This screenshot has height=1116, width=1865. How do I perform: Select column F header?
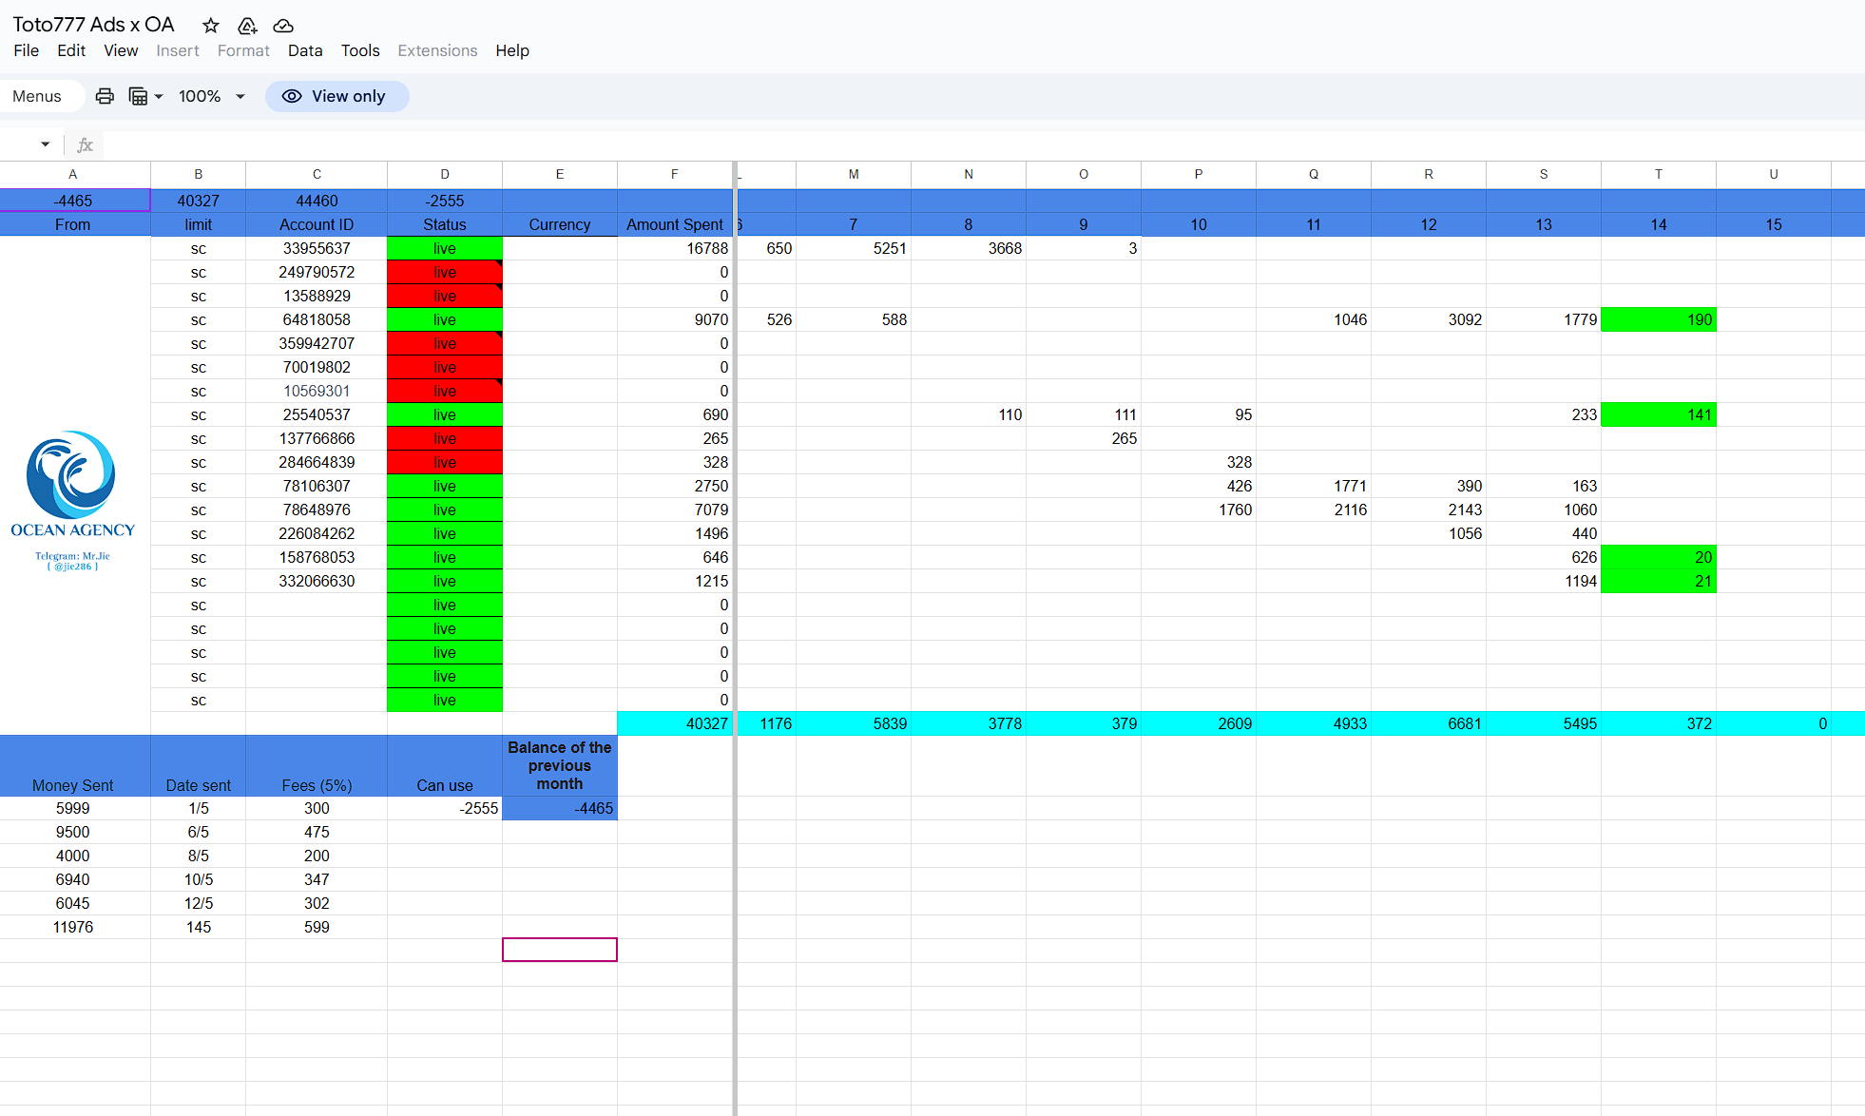pos(674,174)
